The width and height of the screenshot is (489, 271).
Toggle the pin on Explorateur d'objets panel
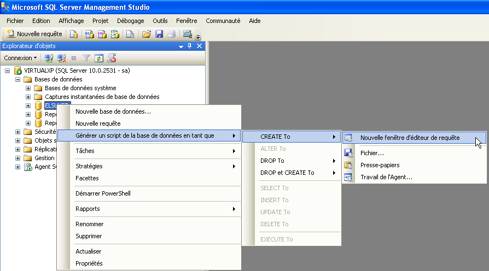tap(190, 46)
